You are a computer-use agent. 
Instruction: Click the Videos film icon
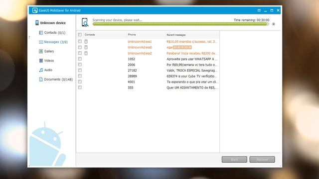(x=41, y=61)
